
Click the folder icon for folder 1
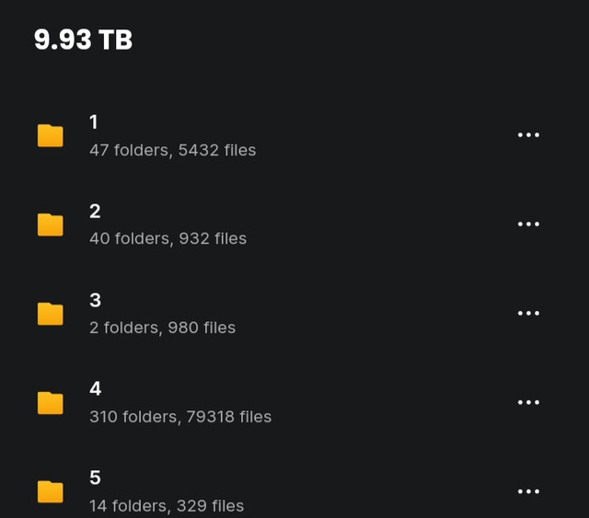[x=51, y=136]
